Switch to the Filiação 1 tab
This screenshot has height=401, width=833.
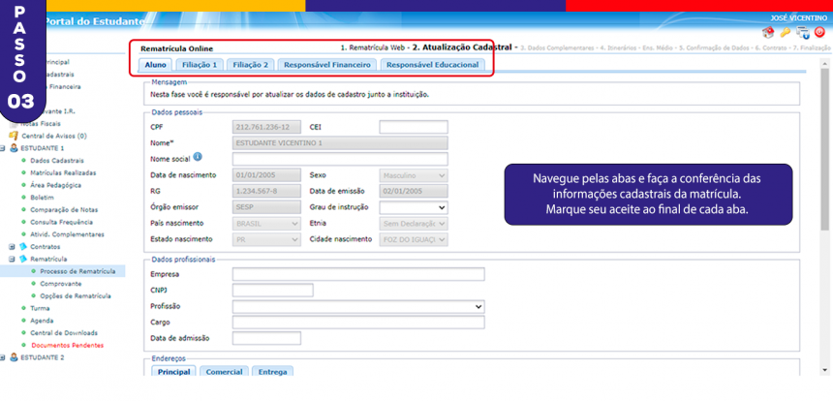(200, 65)
